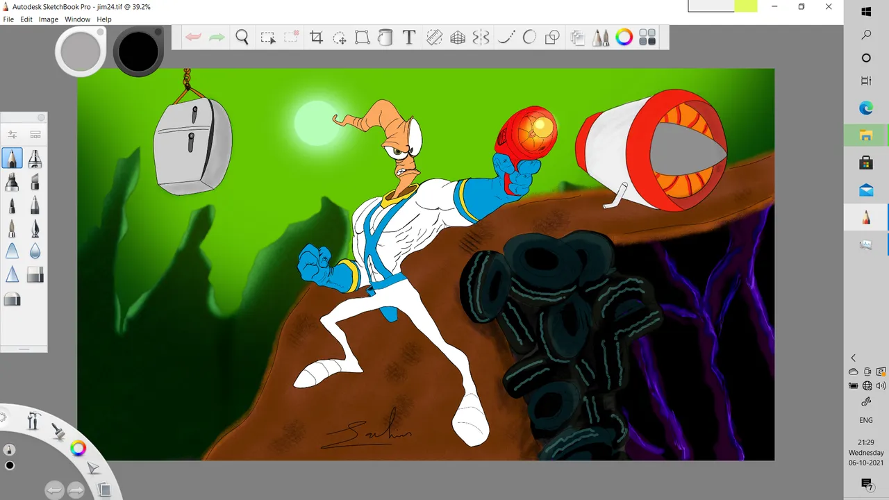Click the gray brush size puck
The height and width of the screenshot is (500, 889).
tap(81, 51)
